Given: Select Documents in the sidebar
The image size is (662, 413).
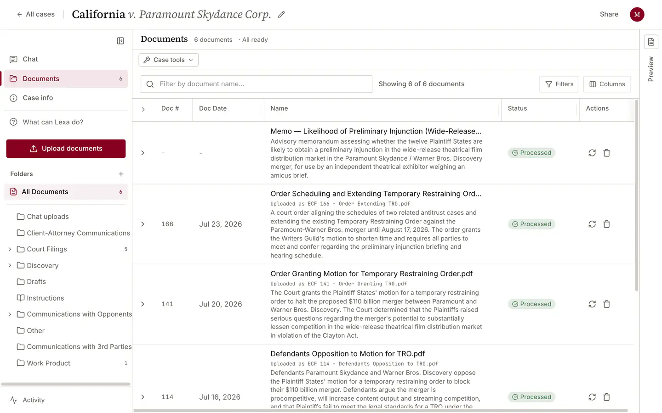Looking at the screenshot, I should [x=66, y=78].
